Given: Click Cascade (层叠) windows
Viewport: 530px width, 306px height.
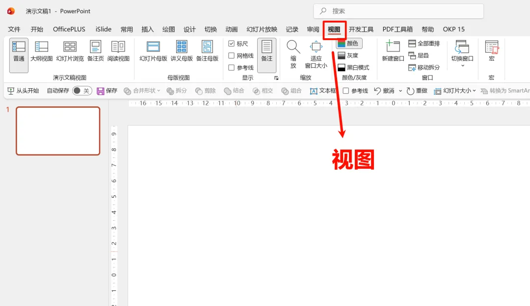Looking at the screenshot, I should [x=419, y=55].
